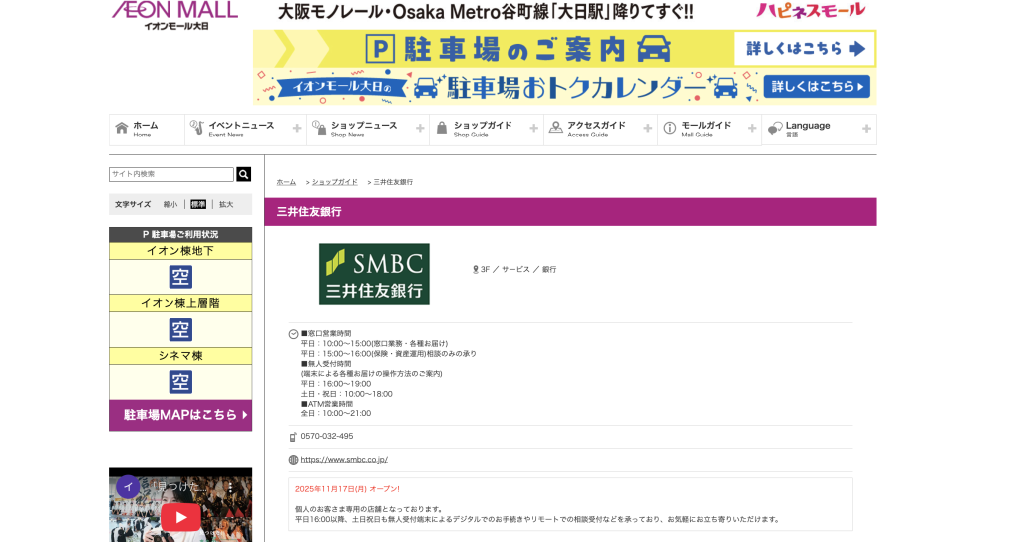Set text size to 縮小 (small)
Image resolution: width=1021 pixels, height=542 pixels.
coord(170,204)
